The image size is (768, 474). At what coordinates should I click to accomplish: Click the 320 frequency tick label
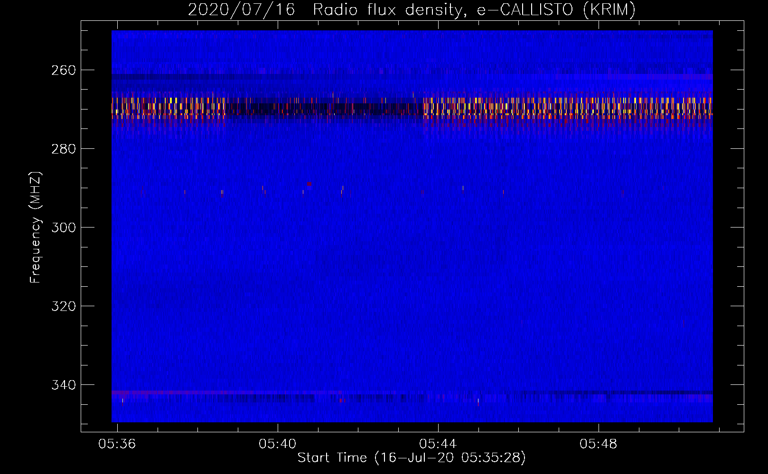(63, 306)
